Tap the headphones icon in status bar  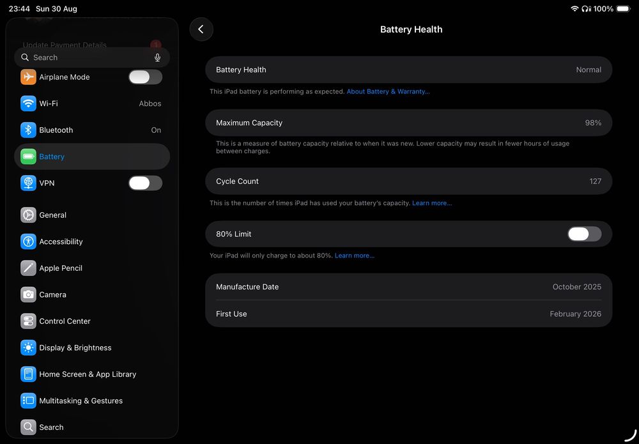586,8
